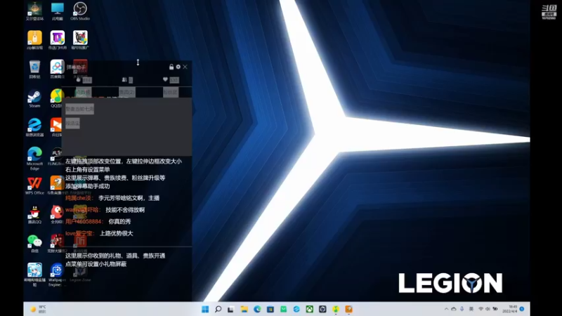Image resolution: width=562 pixels, height=316 pixels.
Task: Select the second, shorter entry in the grey list
Action: click(72, 124)
